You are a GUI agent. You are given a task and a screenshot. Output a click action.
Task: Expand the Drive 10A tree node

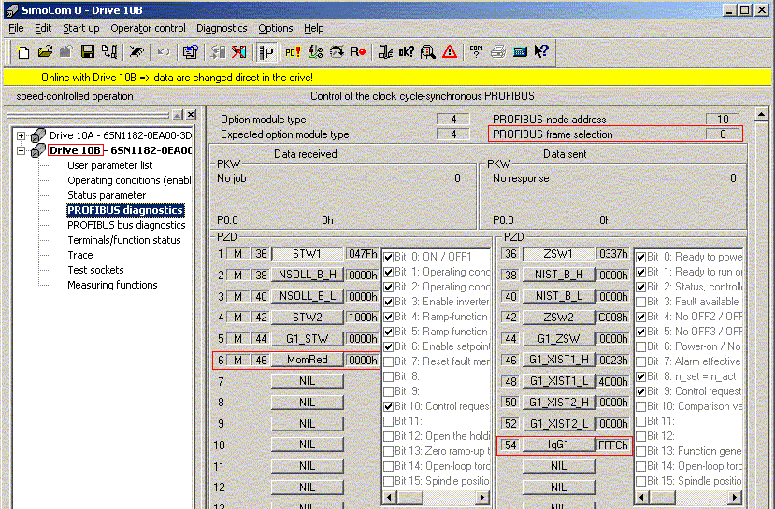coord(21,135)
